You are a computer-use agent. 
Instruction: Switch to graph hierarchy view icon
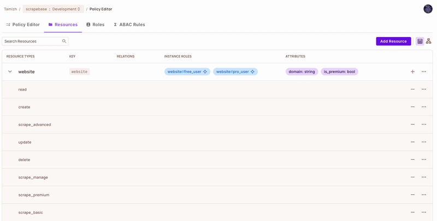click(x=429, y=41)
